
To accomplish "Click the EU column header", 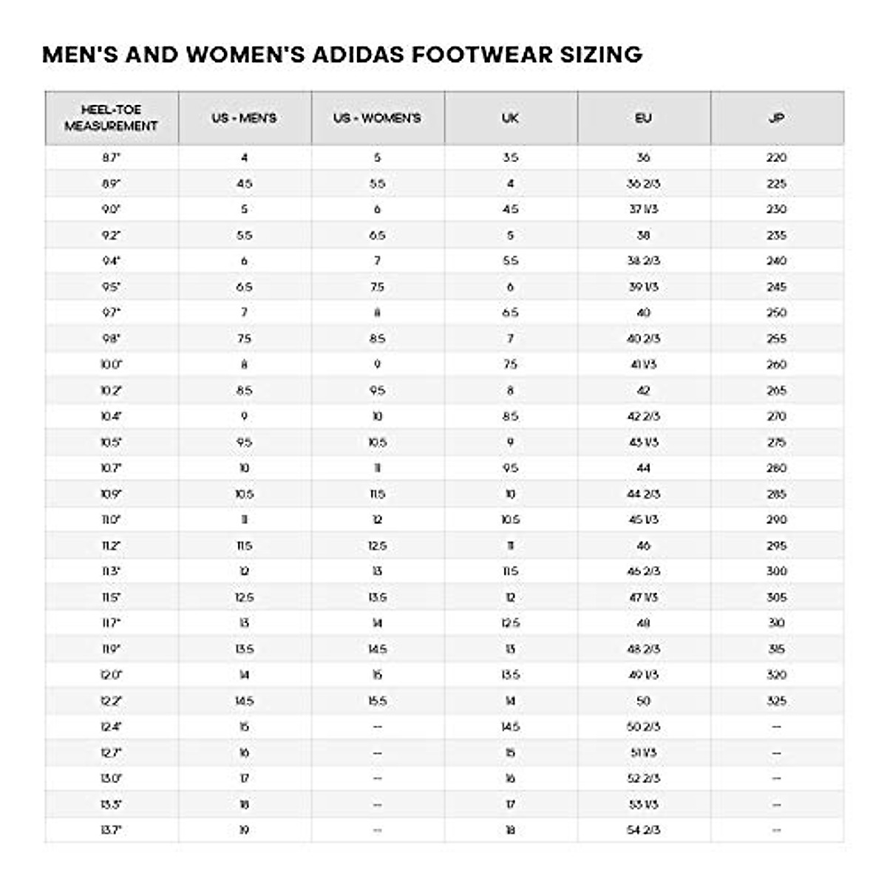I will click(643, 118).
